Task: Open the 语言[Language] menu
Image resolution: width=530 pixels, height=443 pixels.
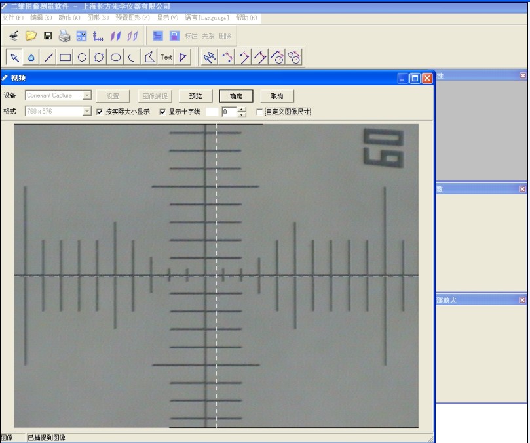Action: pos(206,18)
